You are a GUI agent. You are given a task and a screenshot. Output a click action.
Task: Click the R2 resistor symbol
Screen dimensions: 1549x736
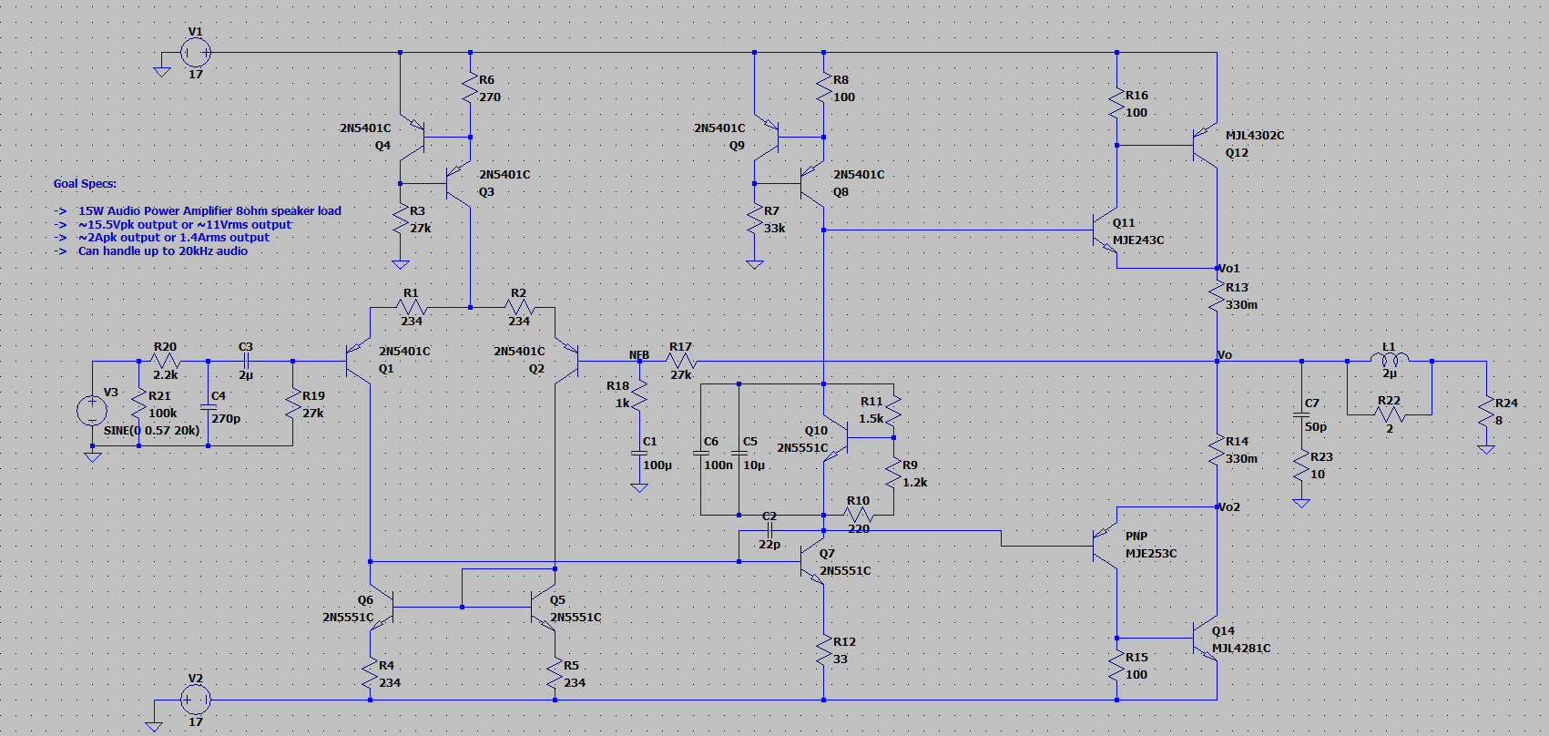(518, 308)
